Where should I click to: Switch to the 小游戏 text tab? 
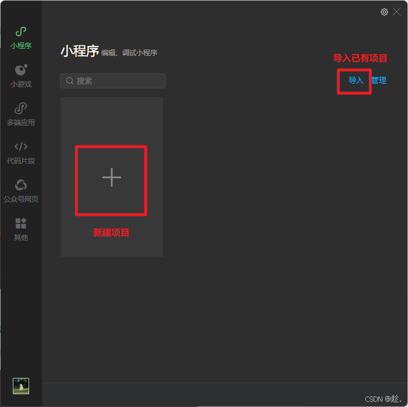21,84
